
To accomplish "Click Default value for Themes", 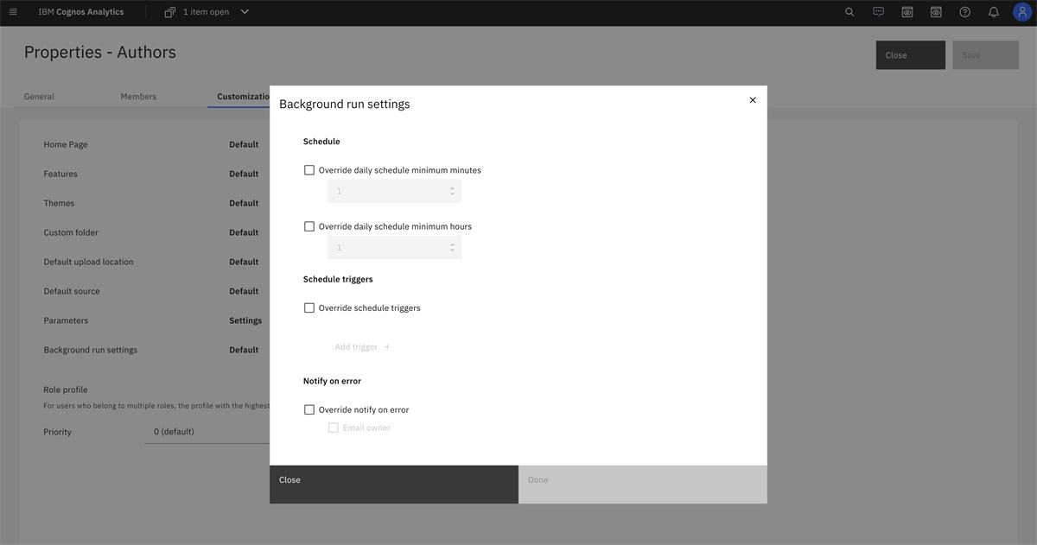I will (x=244, y=204).
